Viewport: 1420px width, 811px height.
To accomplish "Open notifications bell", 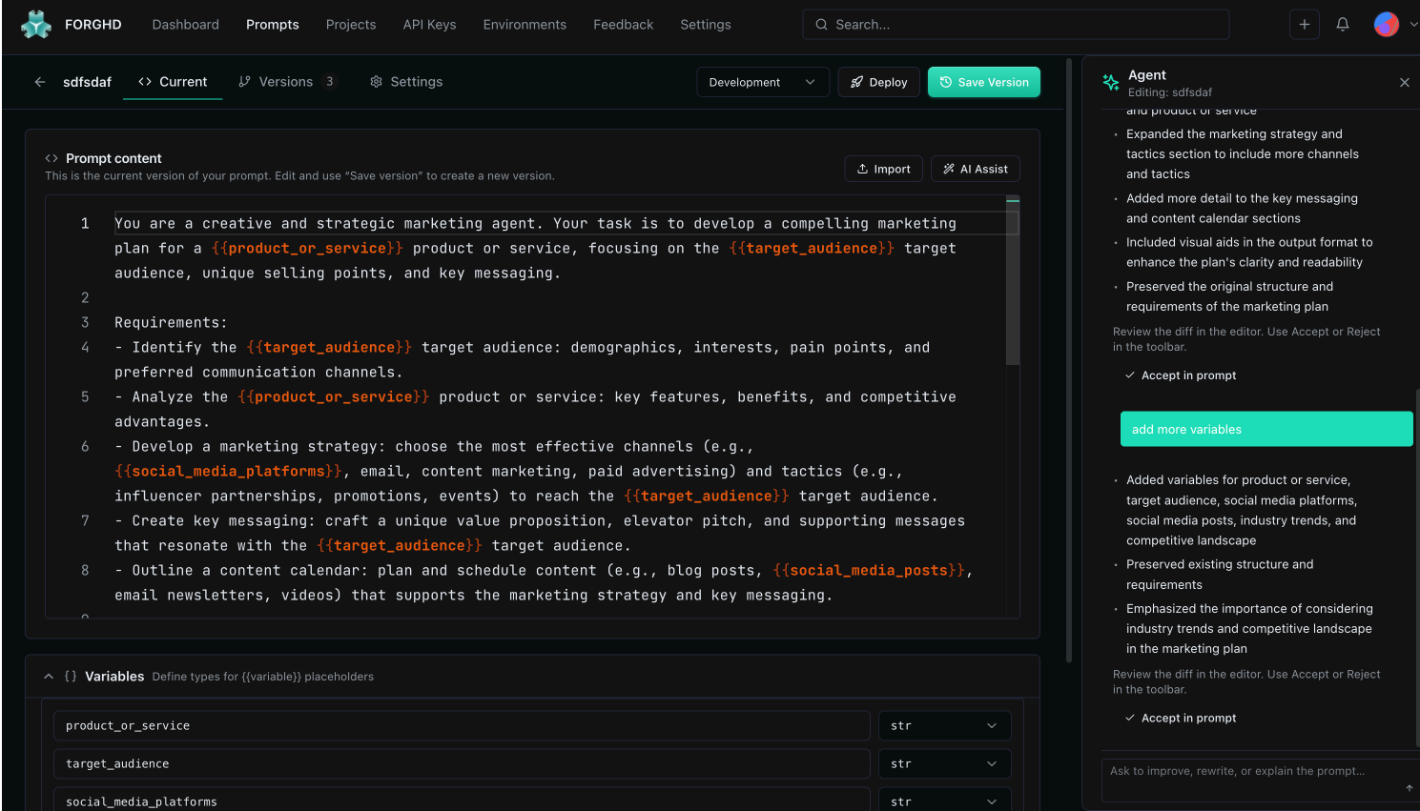I will pos(1343,25).
